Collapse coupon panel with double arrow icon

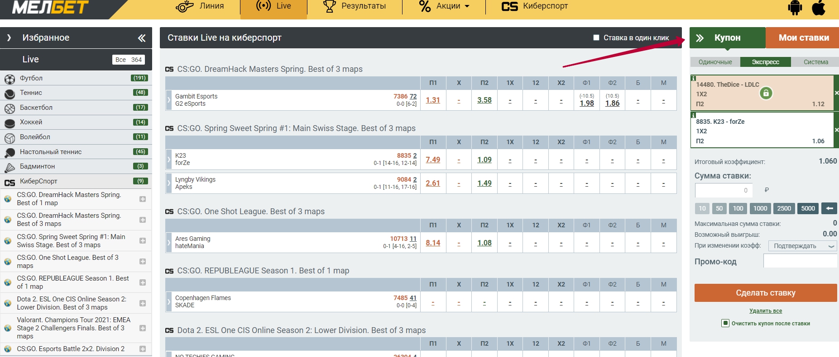coord(700,38)
